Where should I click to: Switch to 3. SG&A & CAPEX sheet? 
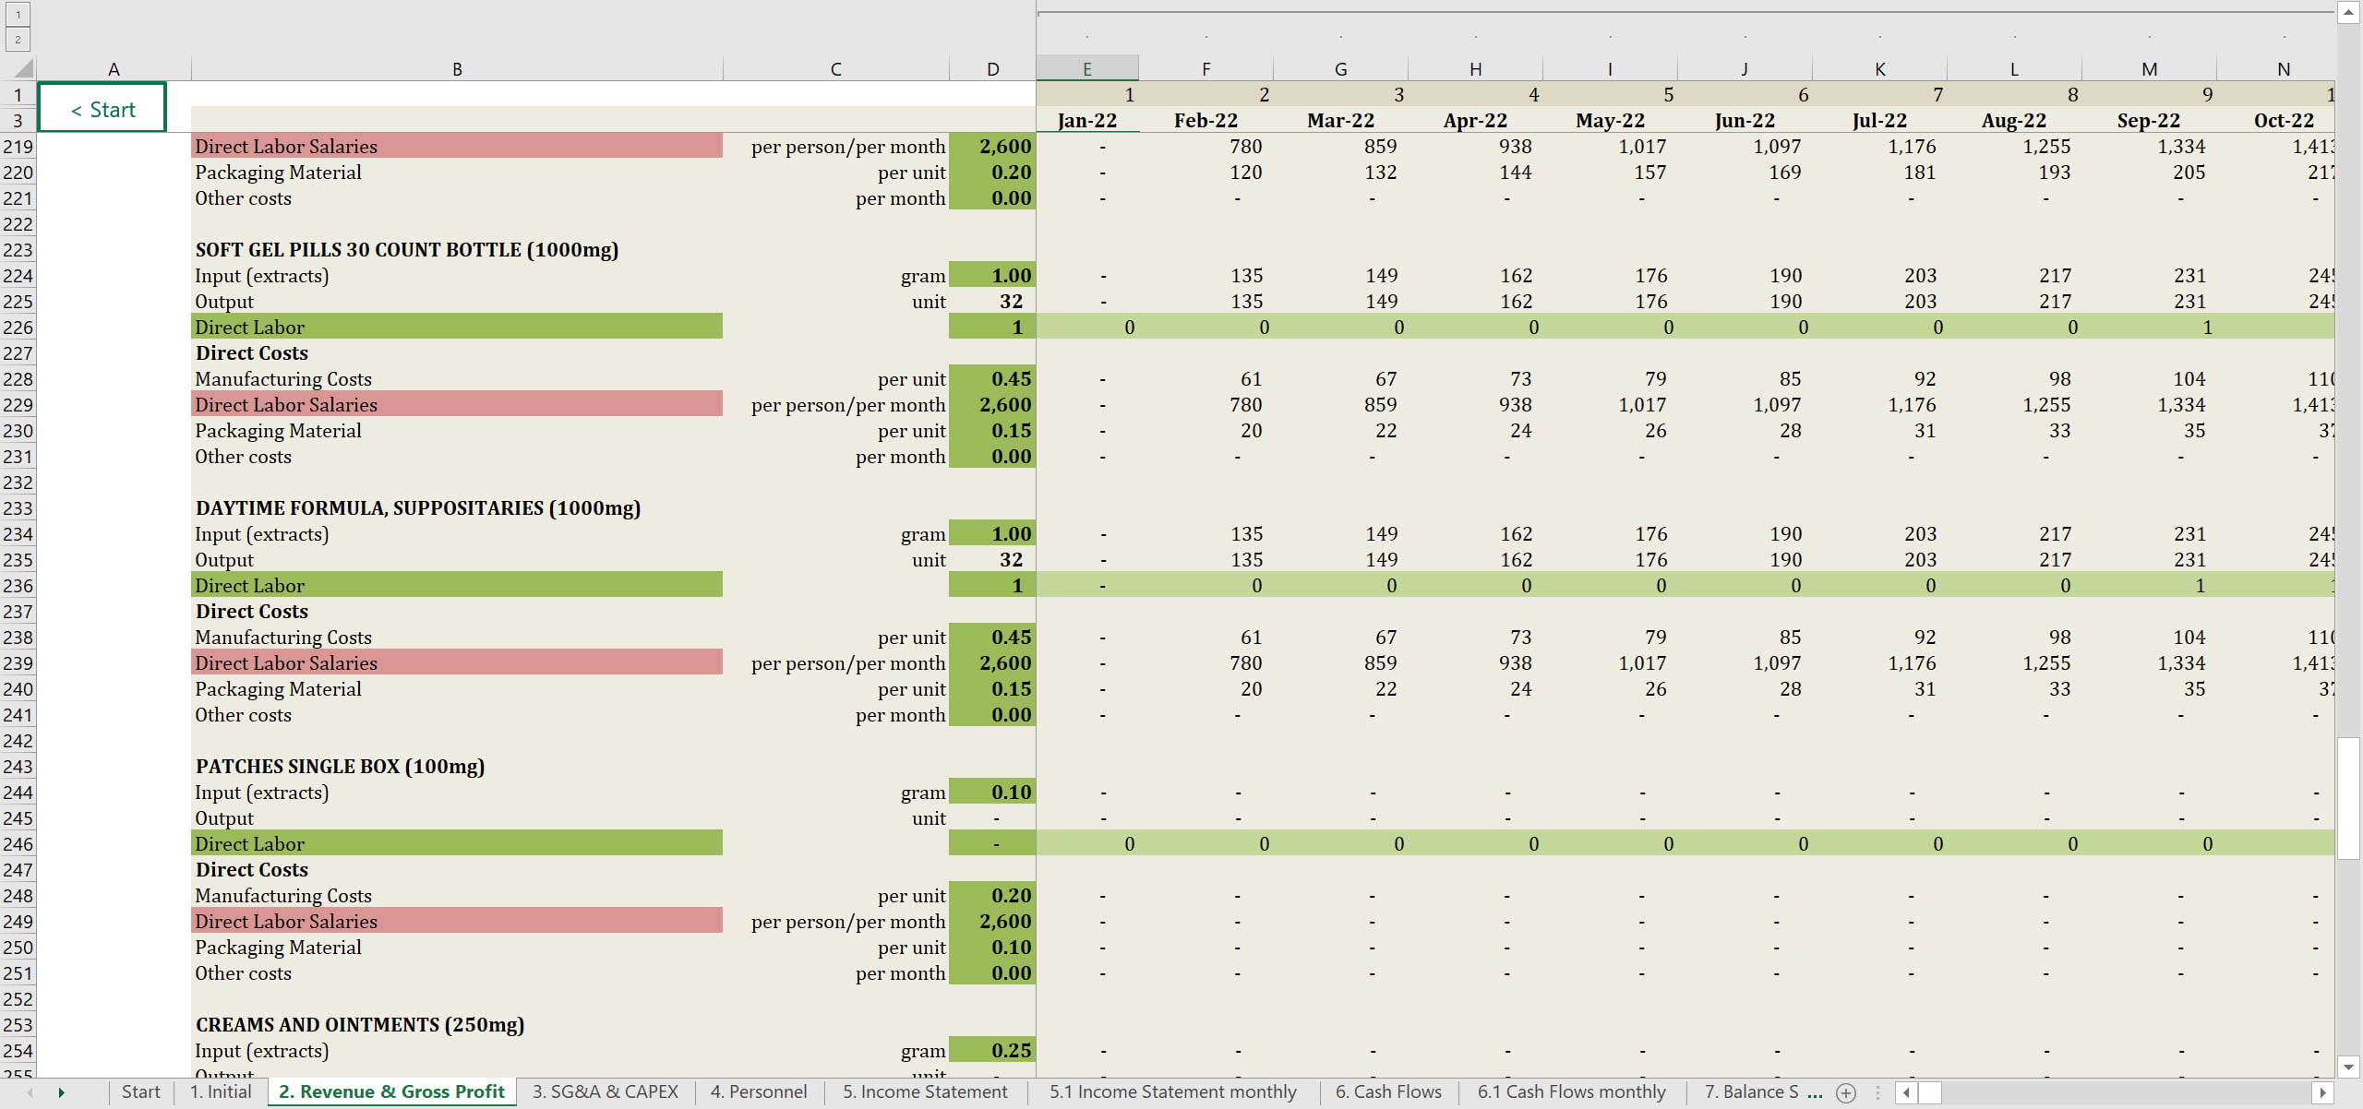pos(605,1091)
